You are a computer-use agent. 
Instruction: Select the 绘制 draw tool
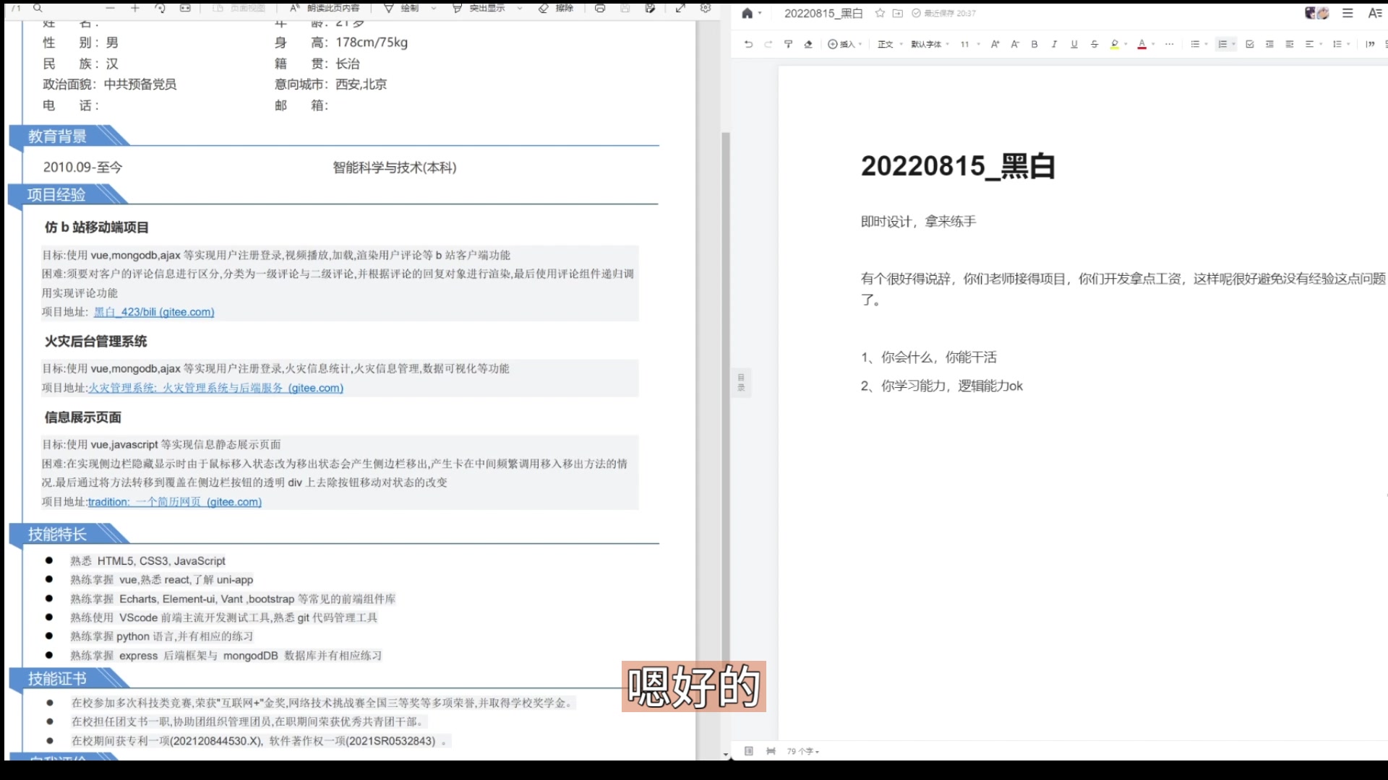pyautogui.click(x=401, y=8)
